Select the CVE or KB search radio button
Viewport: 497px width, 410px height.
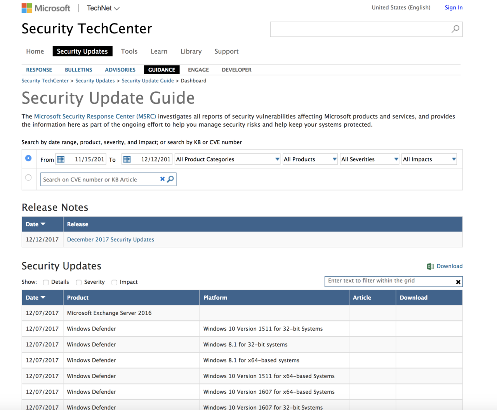[x=28, y=178]
